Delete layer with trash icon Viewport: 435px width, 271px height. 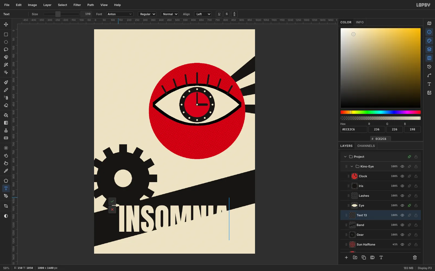pos(415,257)
